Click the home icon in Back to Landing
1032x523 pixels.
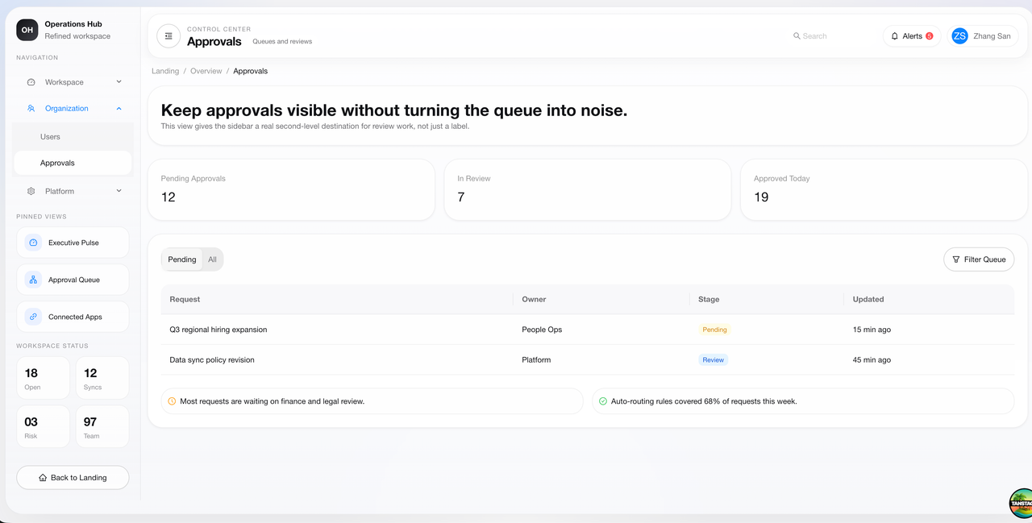pyautogui.click(x=43, y=478)
